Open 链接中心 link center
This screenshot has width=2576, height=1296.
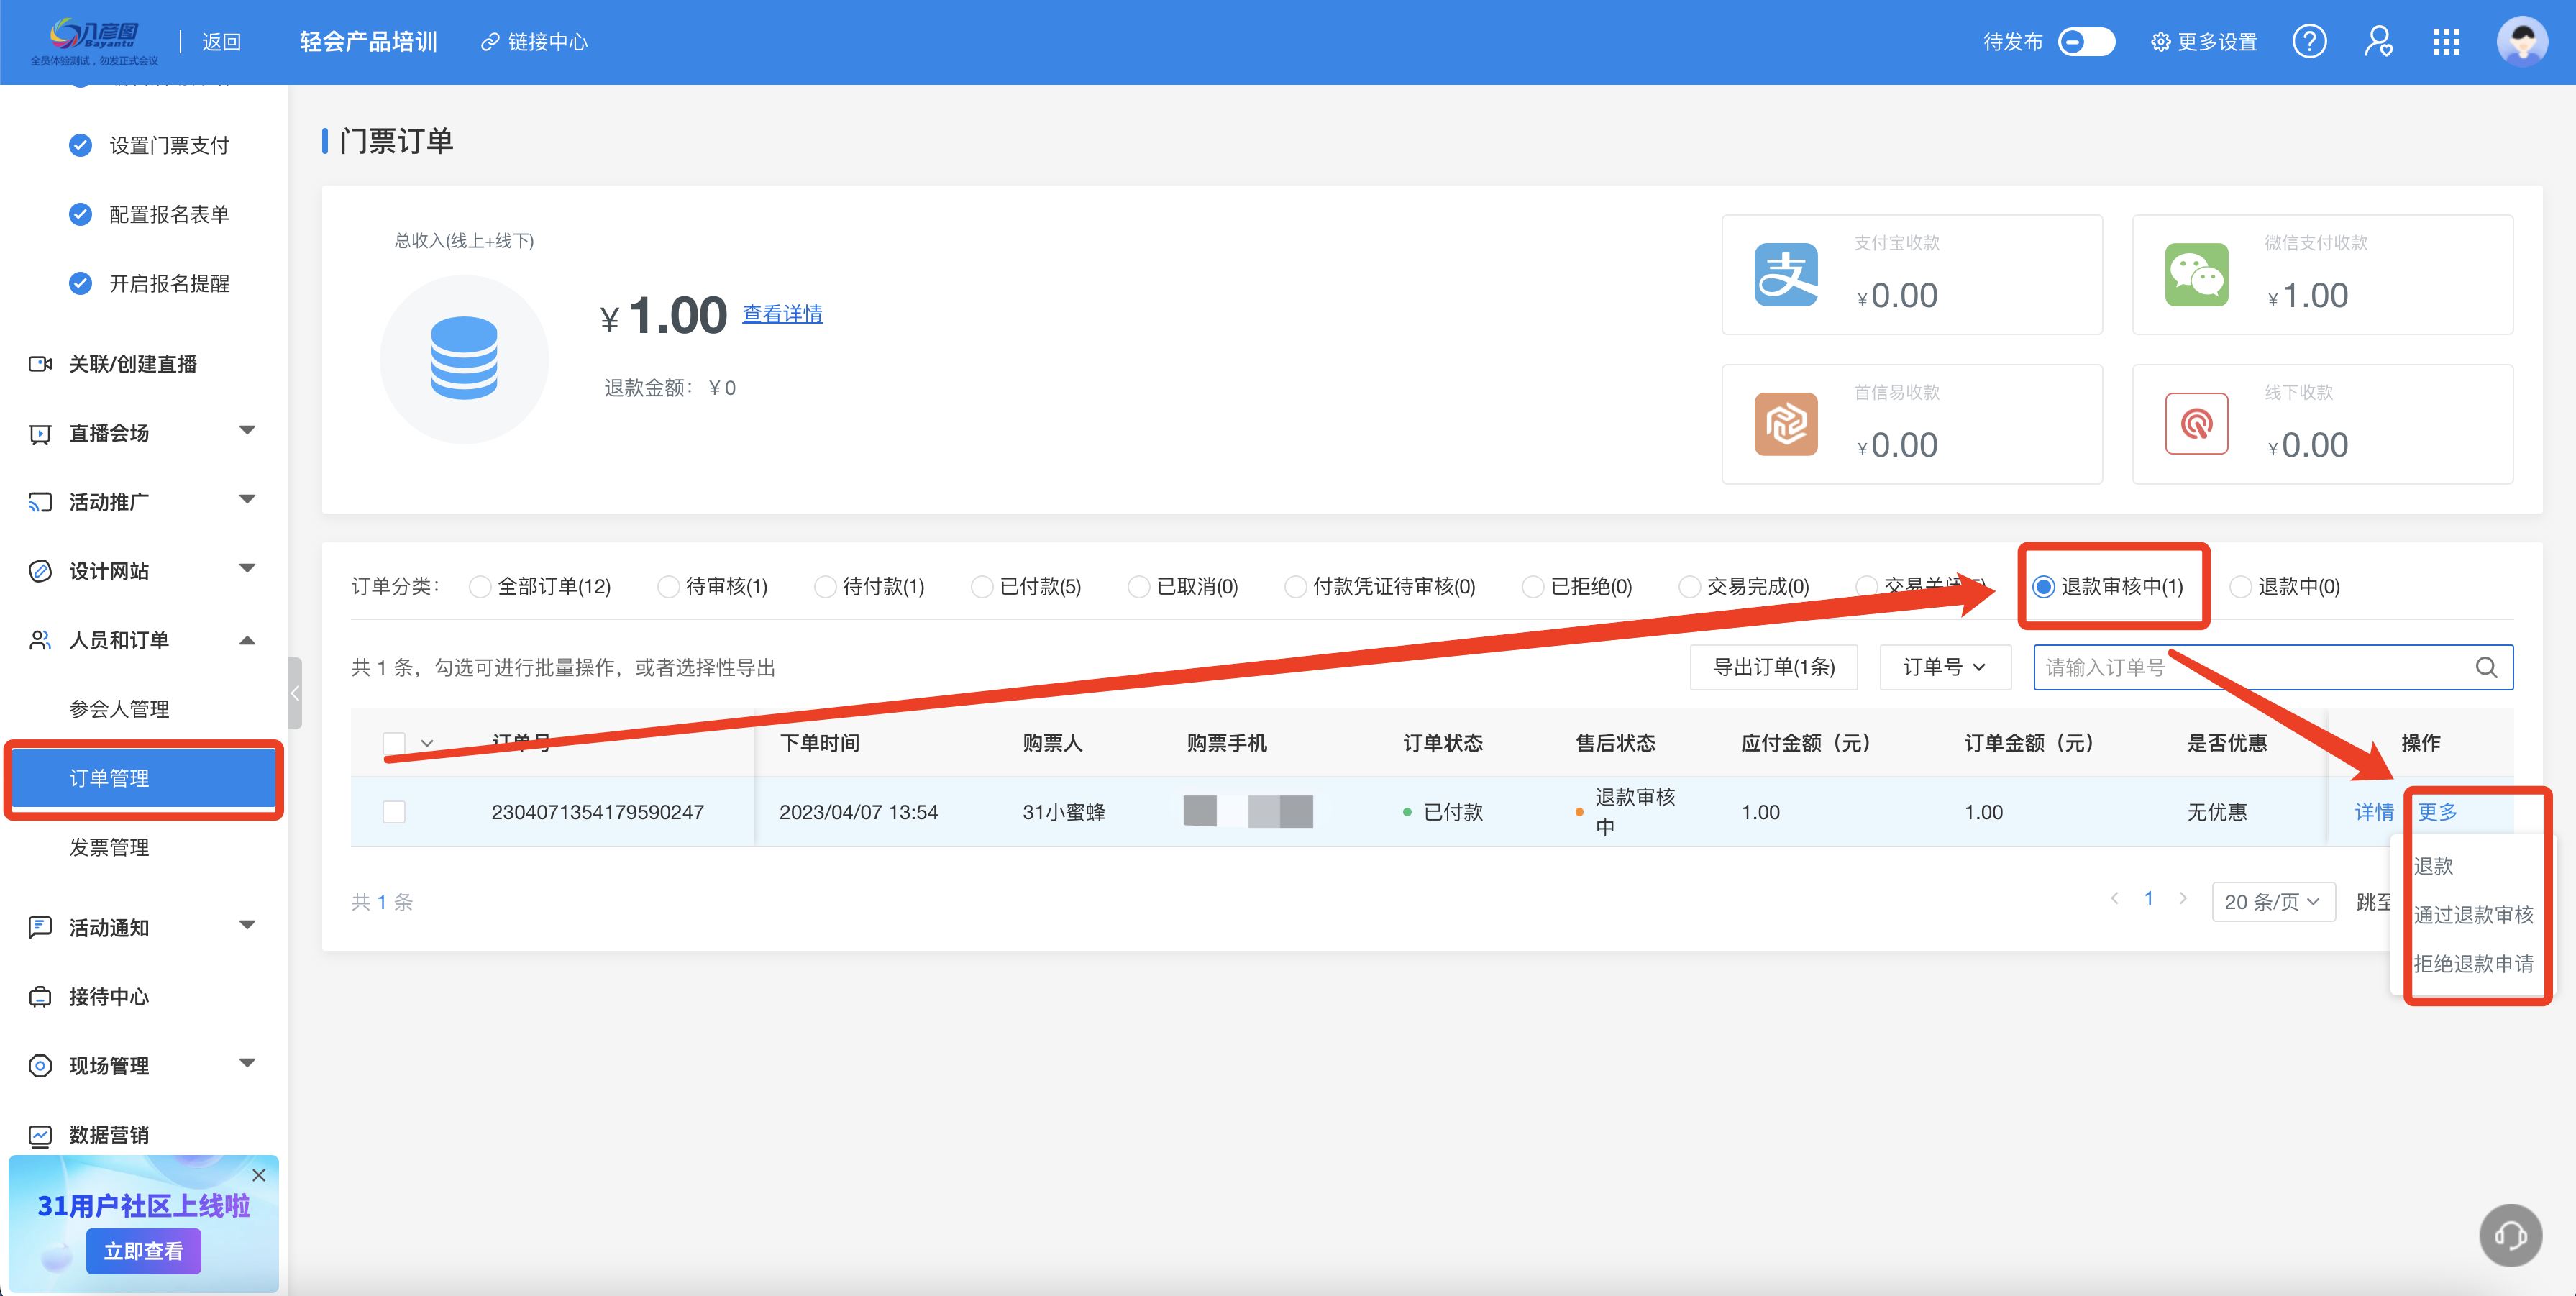pos(535,42)
